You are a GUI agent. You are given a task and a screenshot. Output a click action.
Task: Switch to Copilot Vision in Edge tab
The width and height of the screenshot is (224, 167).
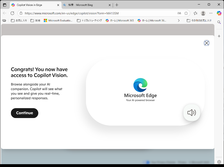click(36, 5)
